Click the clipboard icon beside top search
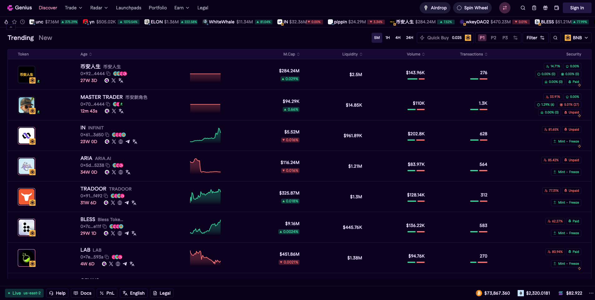 pyautogui.click(x=534, y=8)
